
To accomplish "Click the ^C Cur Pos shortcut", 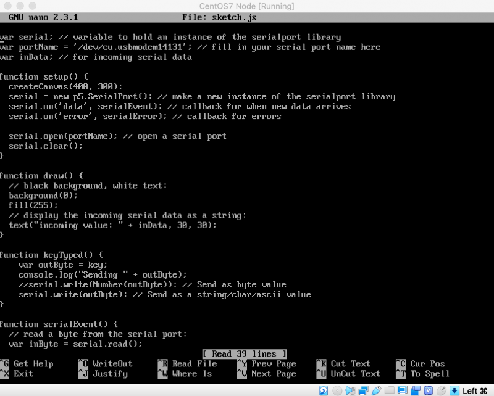I will 421,364.
